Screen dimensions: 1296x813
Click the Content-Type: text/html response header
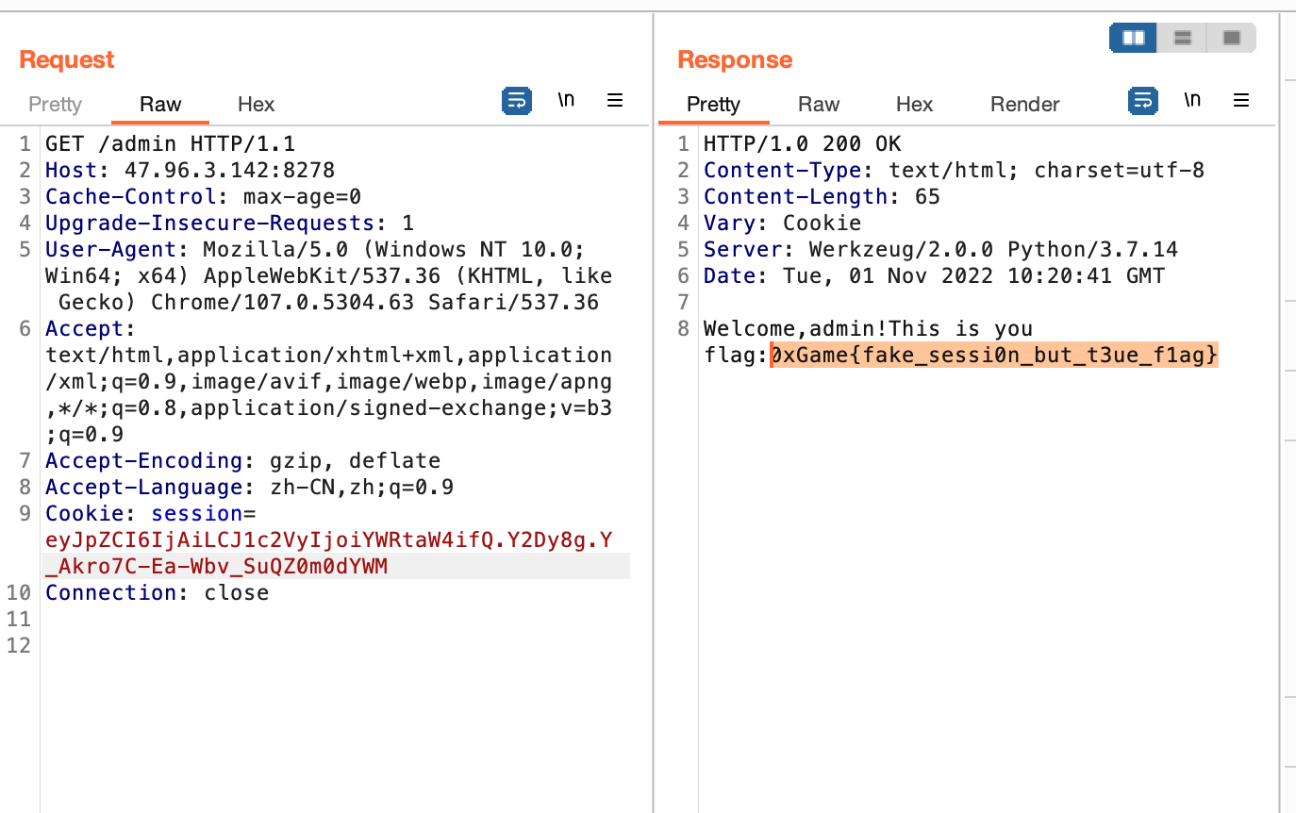tap(955, 171)
